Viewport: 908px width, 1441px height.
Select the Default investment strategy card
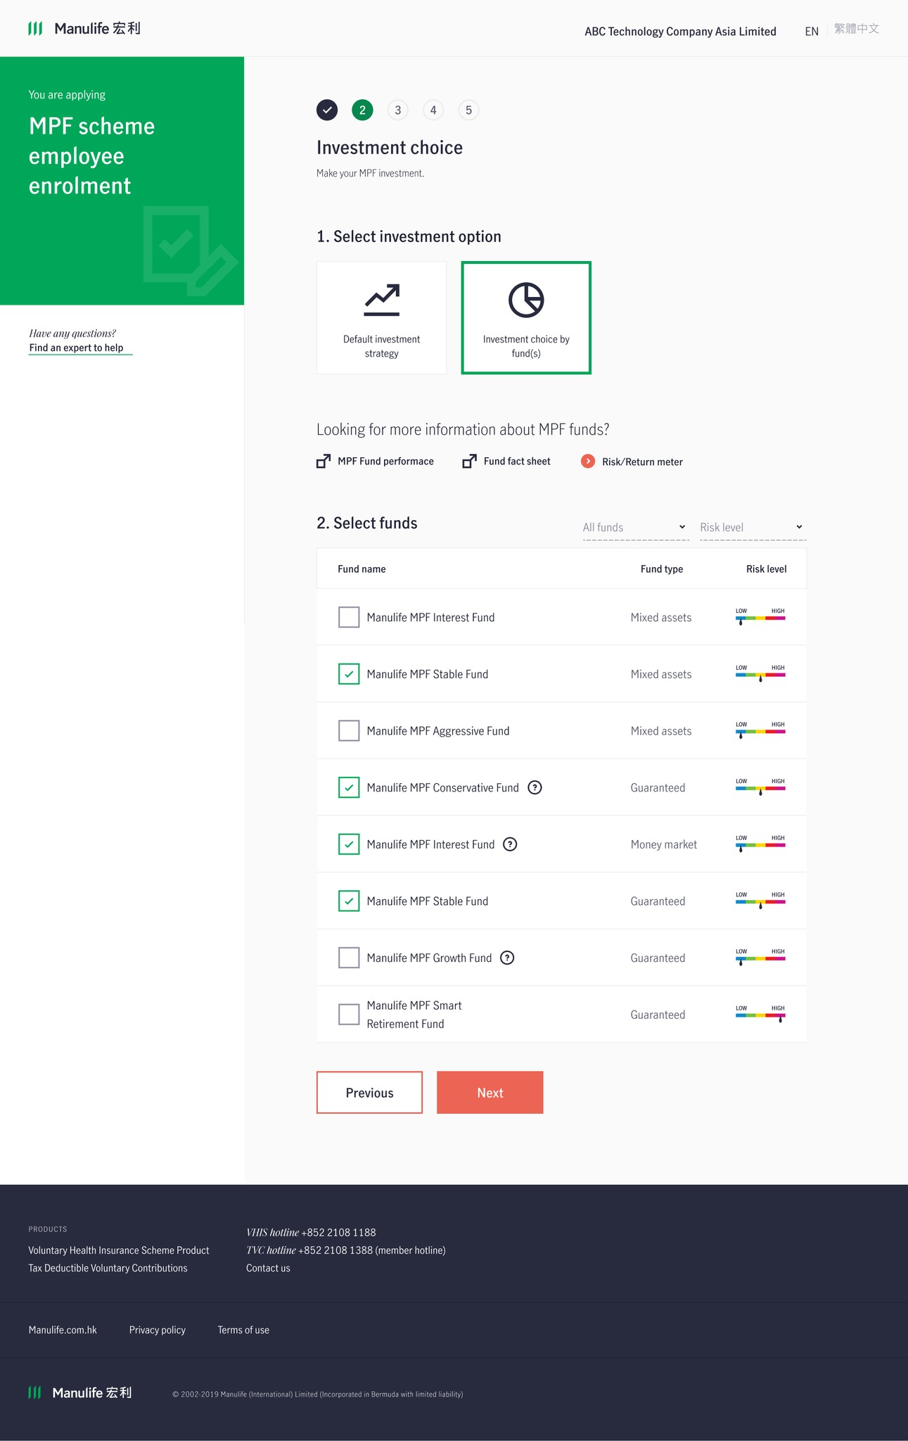point(381,317)
